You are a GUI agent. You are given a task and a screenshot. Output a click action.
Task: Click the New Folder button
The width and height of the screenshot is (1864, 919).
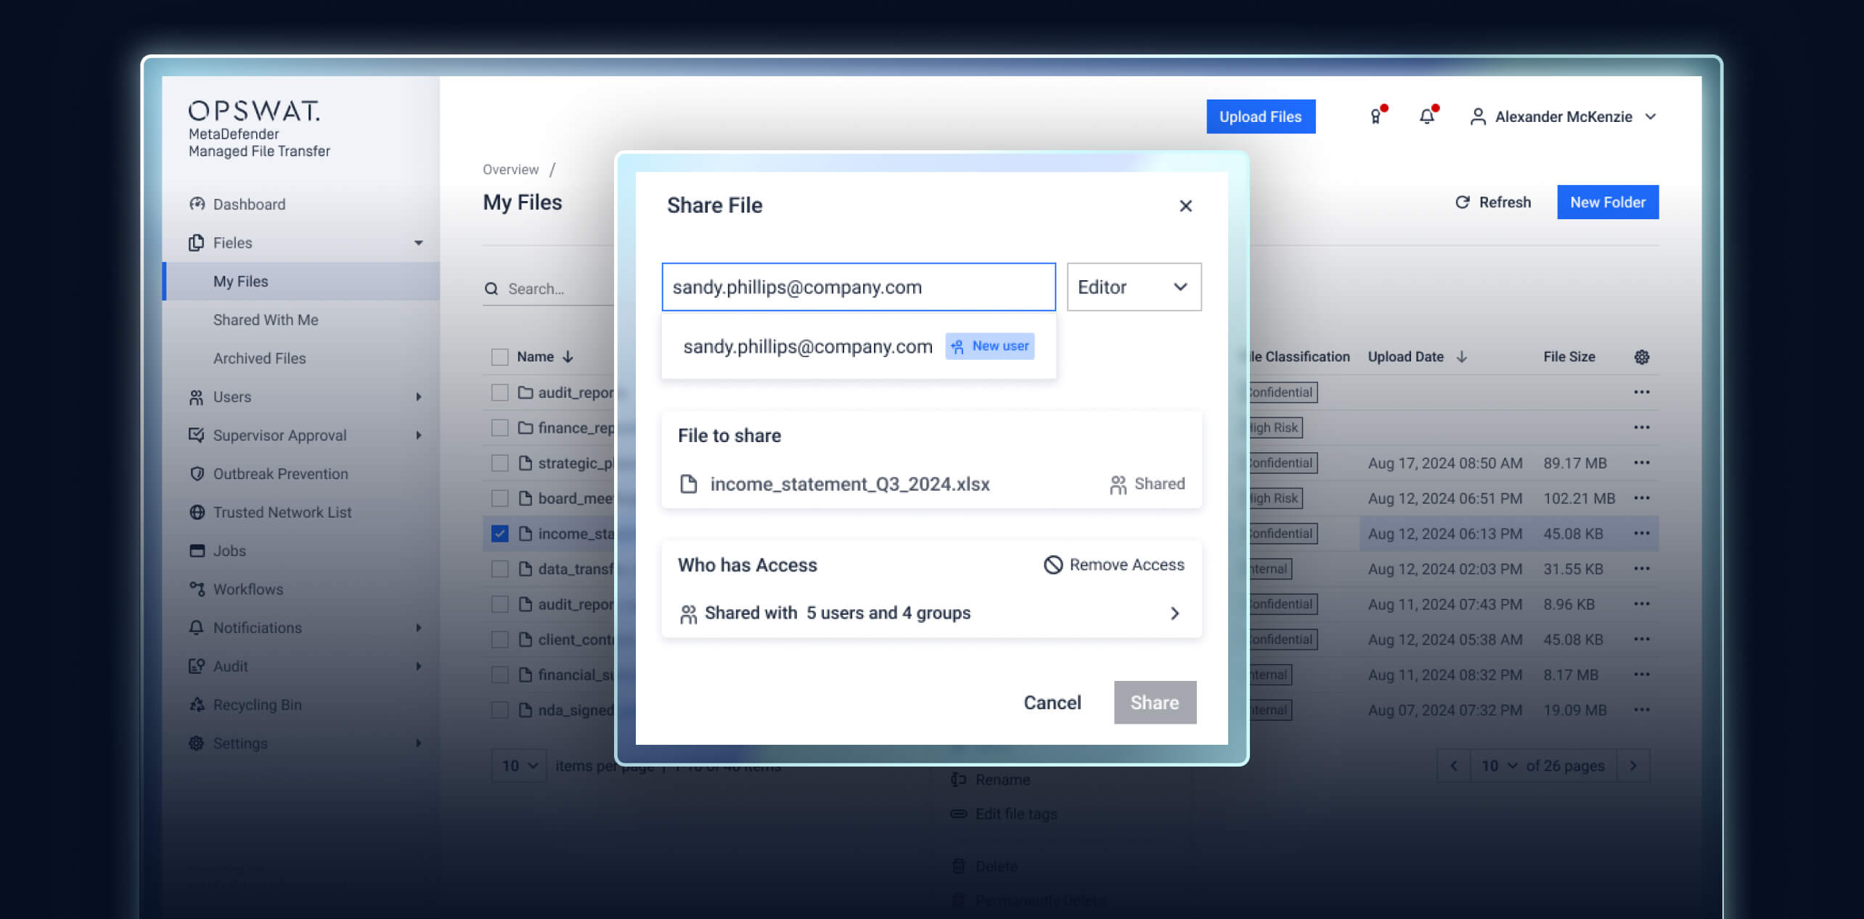click(x=1607, y=202)
